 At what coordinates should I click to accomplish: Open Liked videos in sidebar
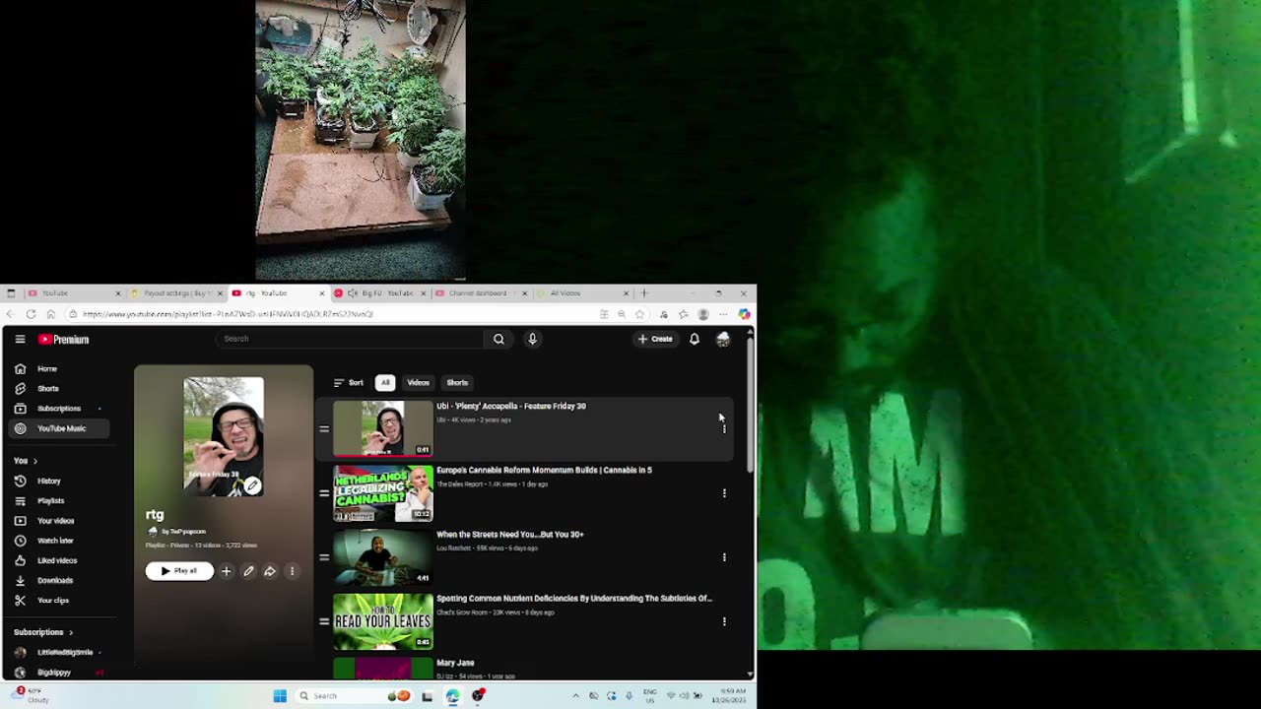pyautogui.click(x=59, y=560)
